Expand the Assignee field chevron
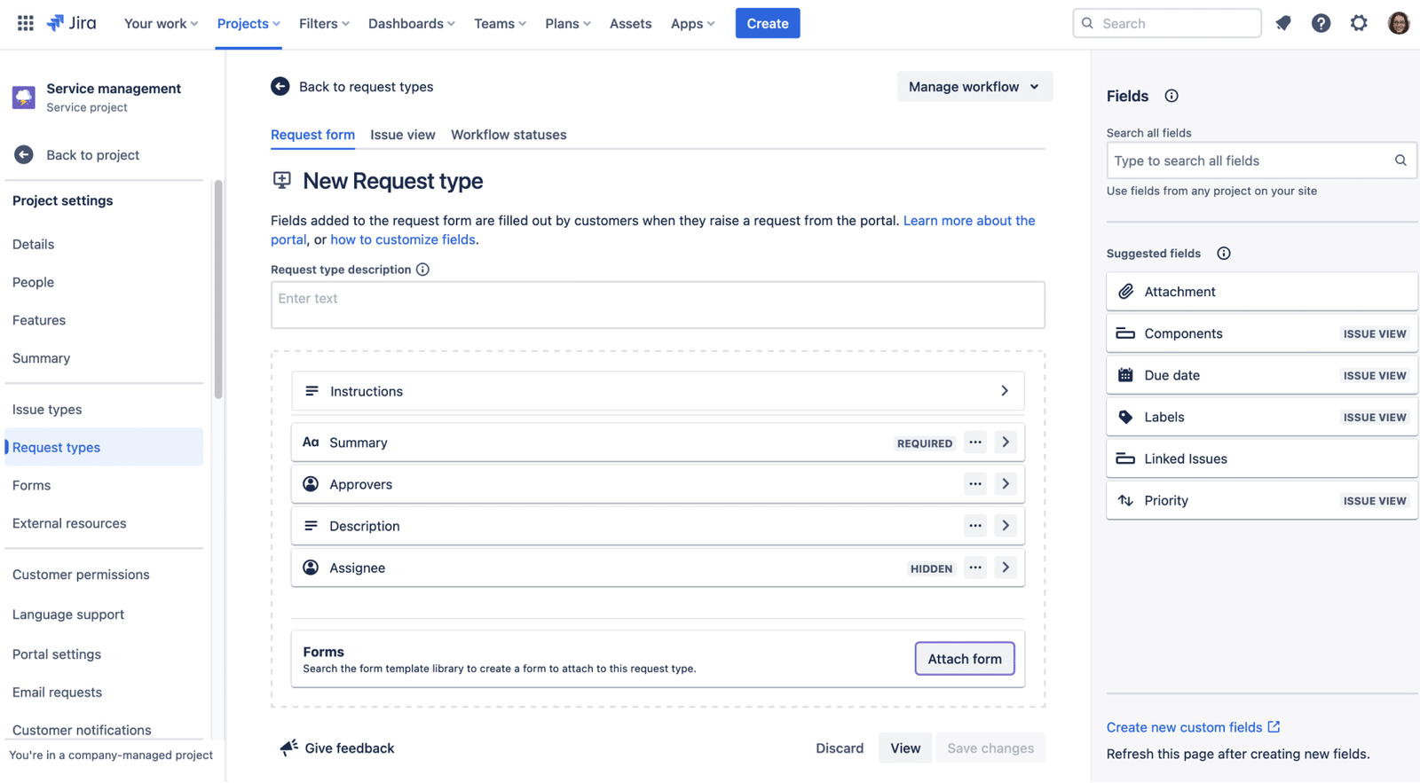The image size is (1420, 783). click(x=1006, y=568)
